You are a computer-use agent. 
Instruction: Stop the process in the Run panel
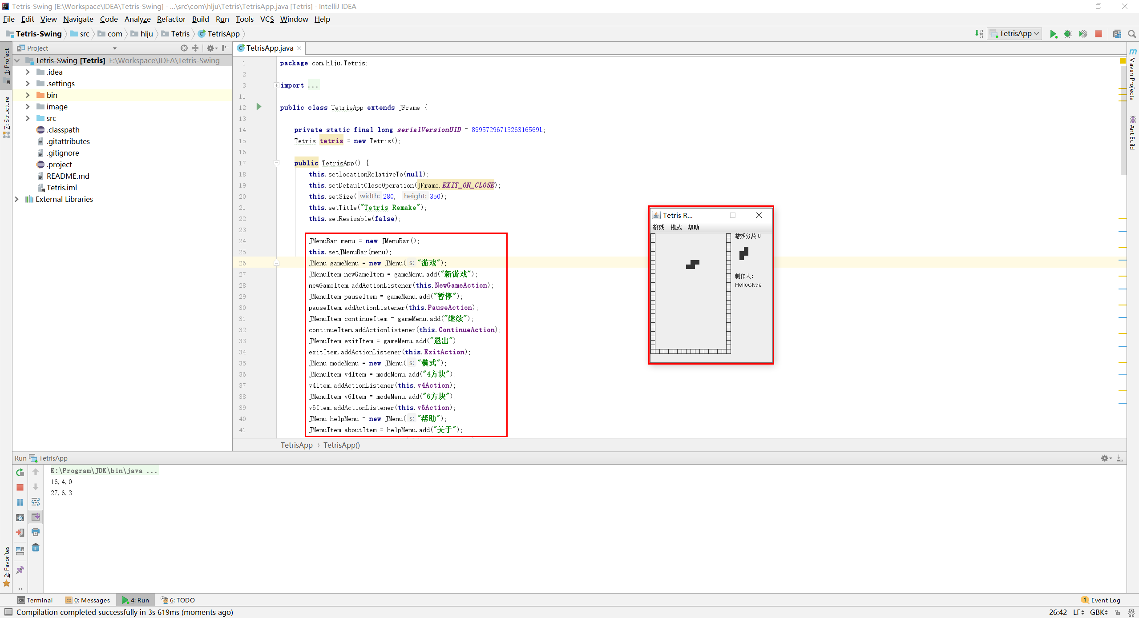coord(20,487)
